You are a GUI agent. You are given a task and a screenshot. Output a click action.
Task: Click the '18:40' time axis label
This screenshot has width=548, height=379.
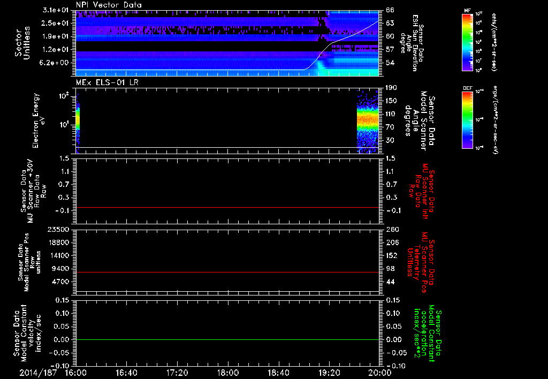pos(278,373)
